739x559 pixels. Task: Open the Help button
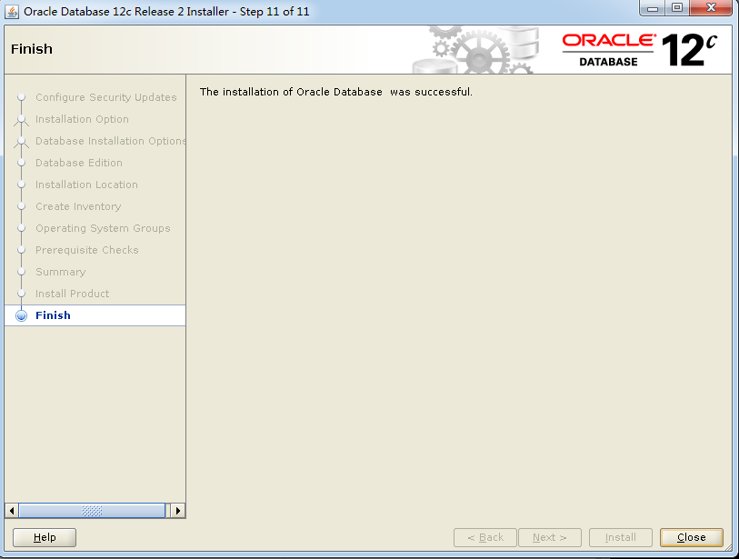(45, 537)
